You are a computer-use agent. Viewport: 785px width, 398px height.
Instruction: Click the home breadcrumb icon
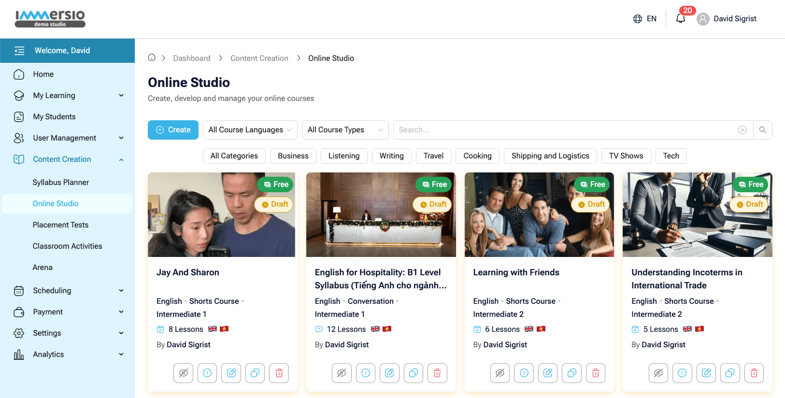point(152,57)
